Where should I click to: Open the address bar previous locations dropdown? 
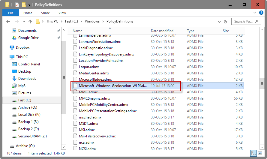click(219, 22)
